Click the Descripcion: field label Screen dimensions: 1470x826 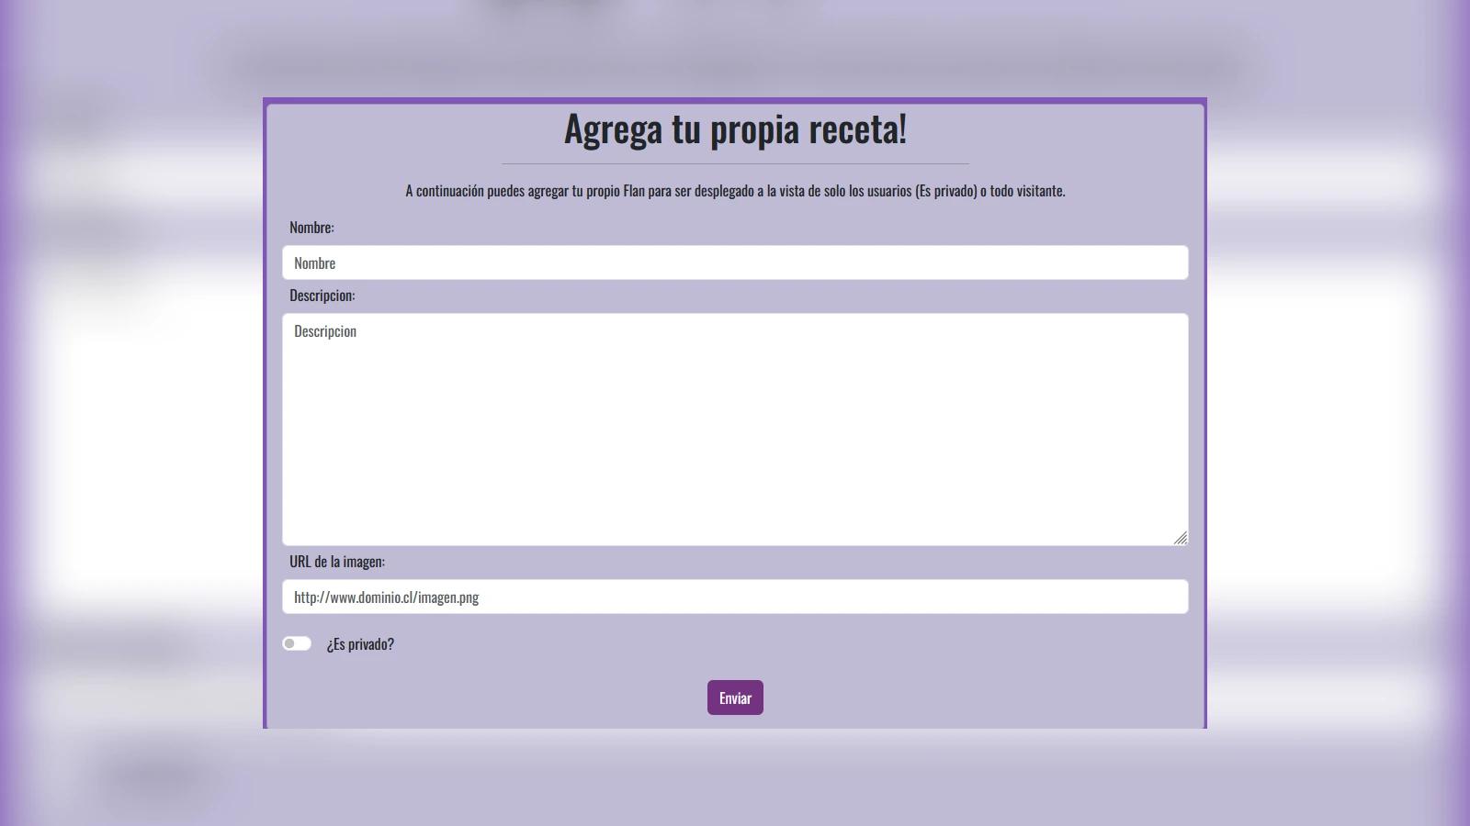tap(322, 295)
